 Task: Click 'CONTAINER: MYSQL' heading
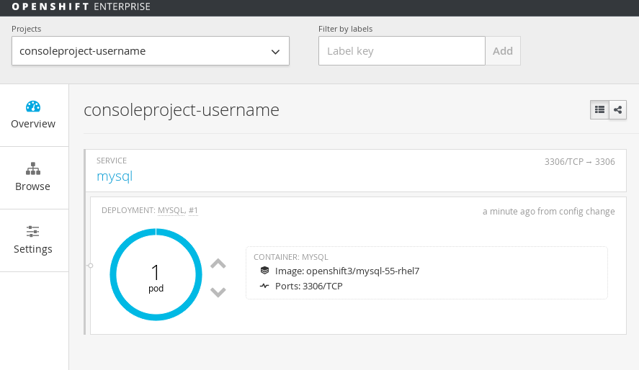[290, 257]
